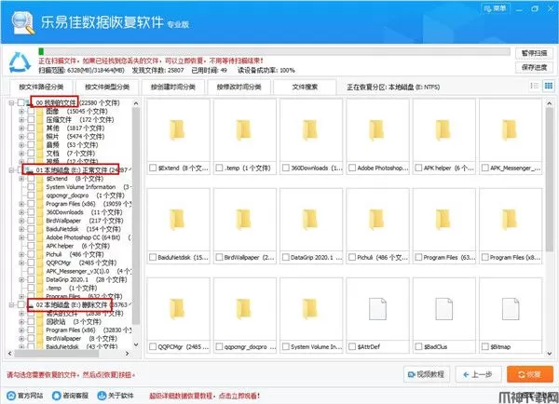This screenshot has width=559, height=404.
Task: Click the blue recycle scan logo
Action: 20,62
